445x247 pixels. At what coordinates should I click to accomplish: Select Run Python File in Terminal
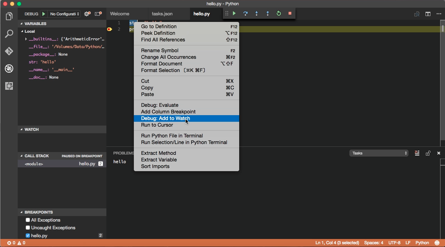[186, 136]
